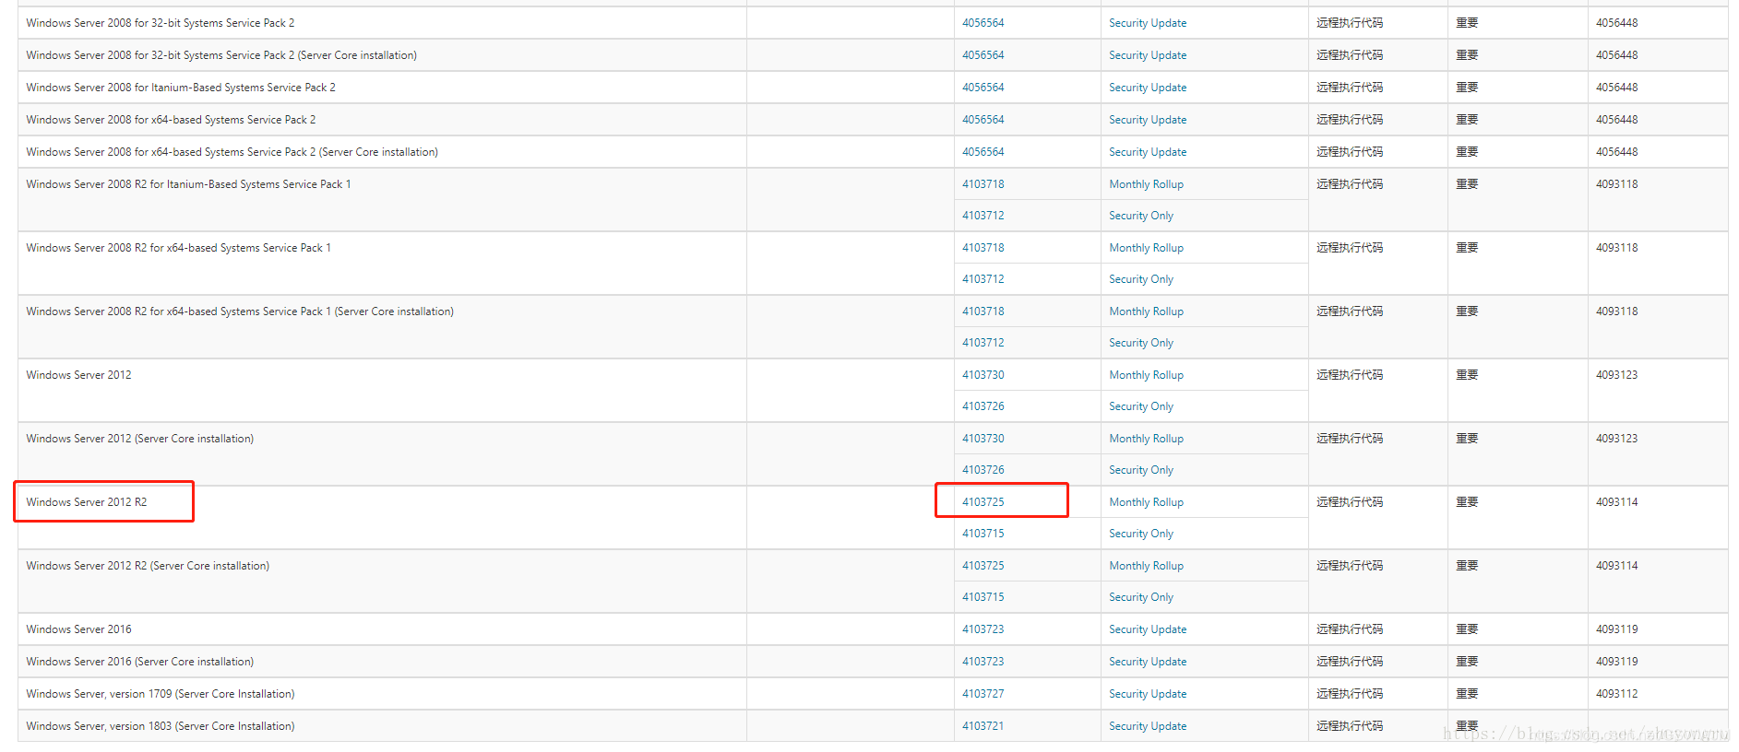1739x752 pixels.
Task: Click Monthly Rollup for Windows Server 2012 non-Core row
Action: pyautogui.click(x=1146, y=375)
